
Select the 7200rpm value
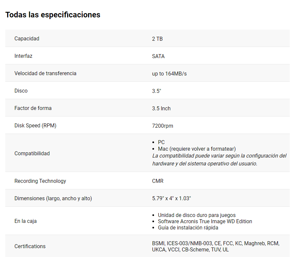[163, 126]
